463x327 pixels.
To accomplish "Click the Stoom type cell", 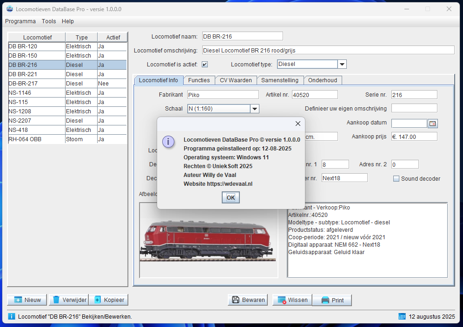I will click(x=81, y=139).
